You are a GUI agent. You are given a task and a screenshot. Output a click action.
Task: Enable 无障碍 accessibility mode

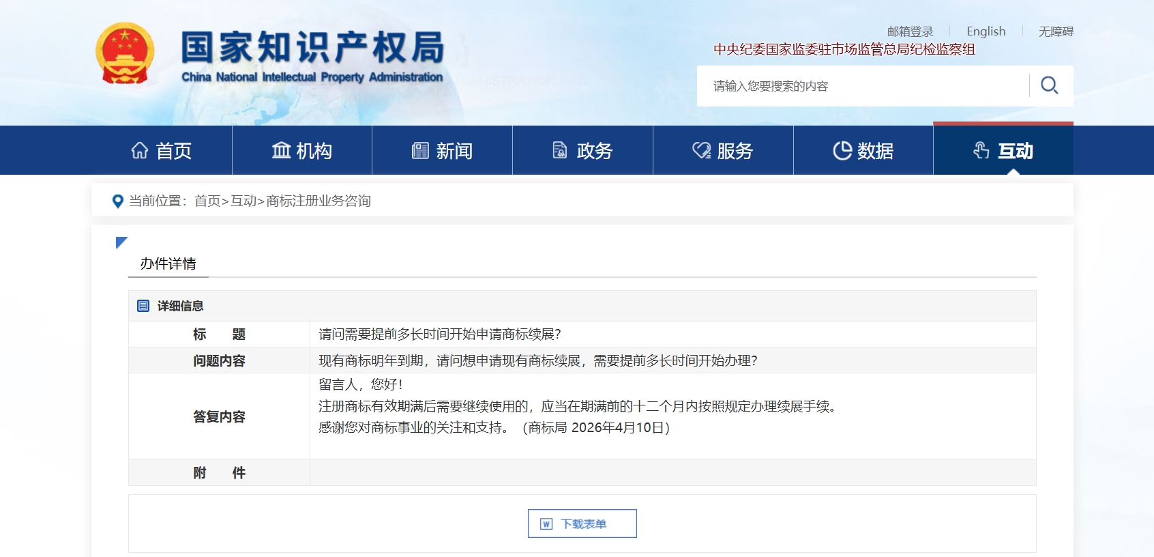(x=1055, y=31)
